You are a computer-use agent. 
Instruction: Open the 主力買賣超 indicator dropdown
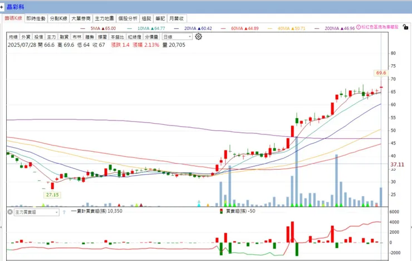coord(37,212)
